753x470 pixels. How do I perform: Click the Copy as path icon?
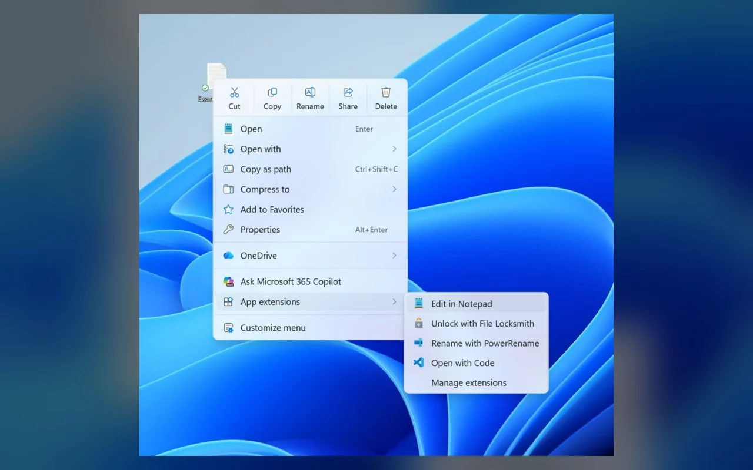pyautogui.click(x=228, y=169)
